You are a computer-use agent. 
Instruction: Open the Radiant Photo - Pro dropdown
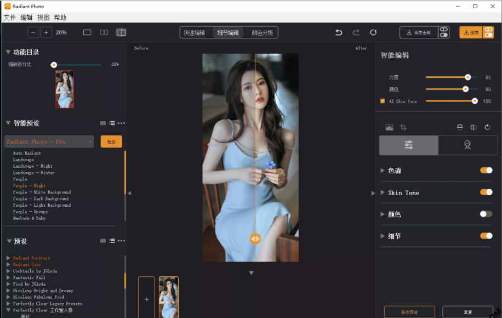[49, 141]
